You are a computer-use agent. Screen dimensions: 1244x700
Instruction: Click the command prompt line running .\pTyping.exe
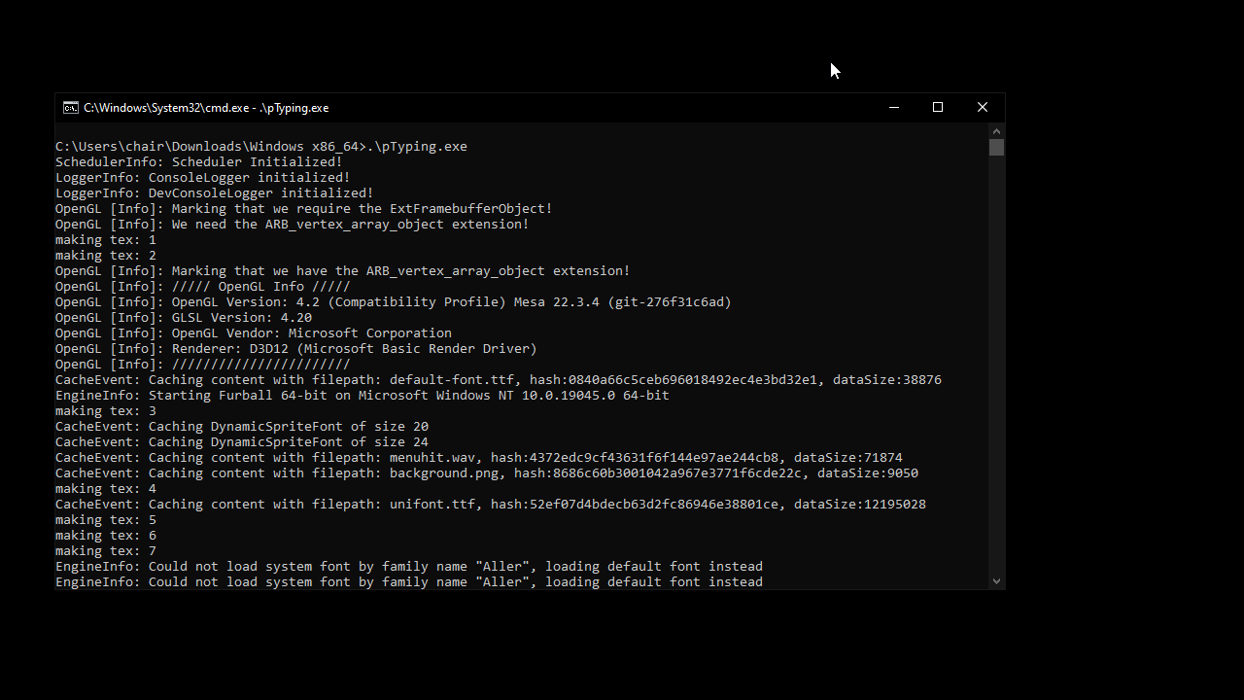point(261,147)
